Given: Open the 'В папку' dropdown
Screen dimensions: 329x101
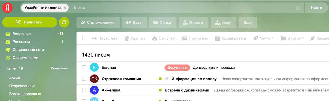Looking at the screenshot, I should (293, 38).
